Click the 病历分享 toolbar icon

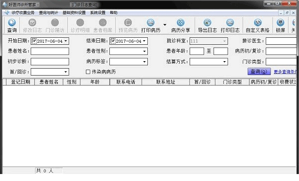pos(180,22)
